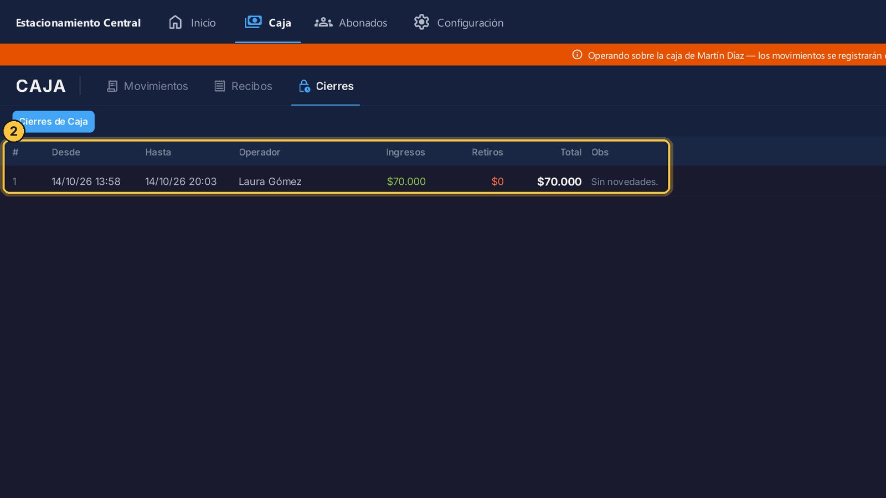The image size is (886, 498).
Task: Switch to the Recibos tab
Action: [251, 86]
